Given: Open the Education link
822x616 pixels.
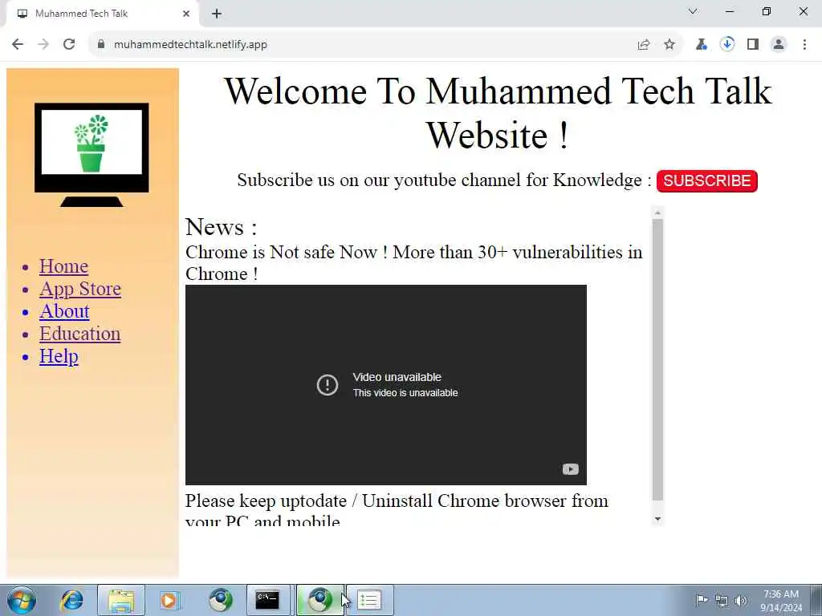Looking at the screenshot, I should click(x=79, y=334).
